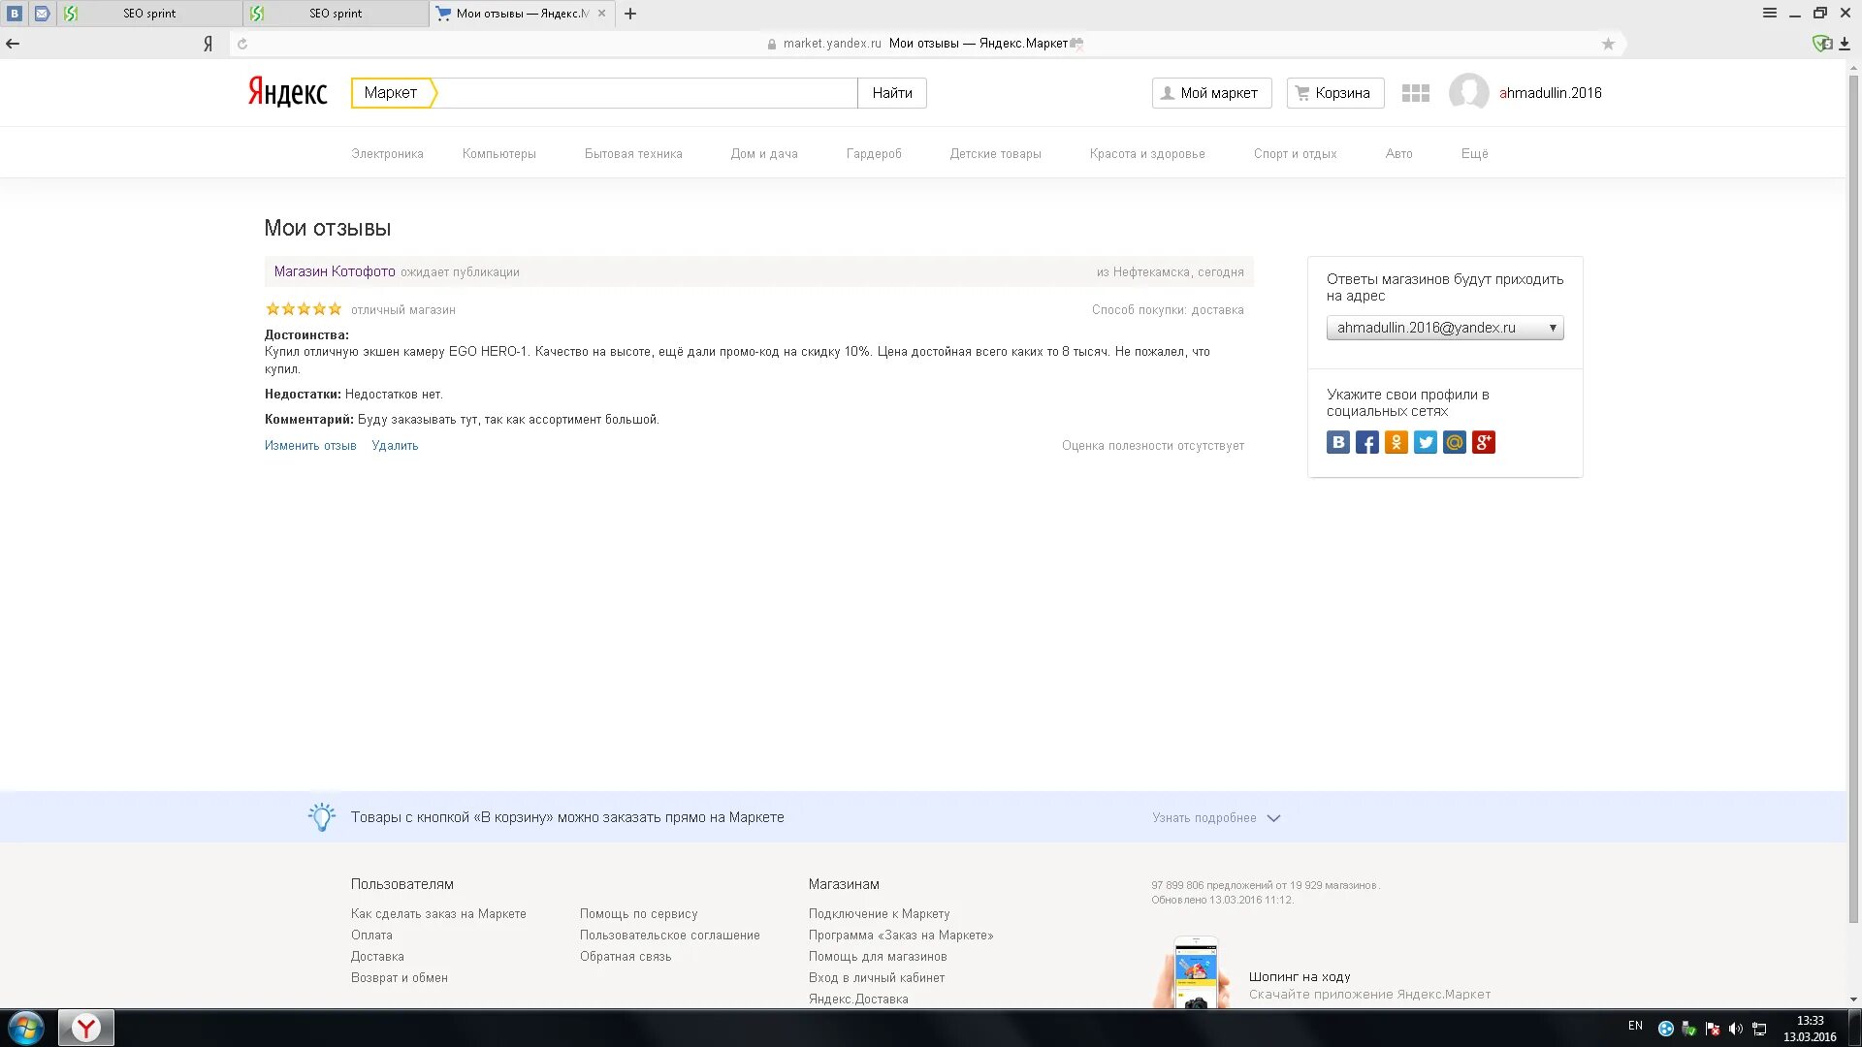Expand Узнать подробнее in the banner
Image resolution: width=1862 pixels, height=1047 pixels.
[1216, 818]
